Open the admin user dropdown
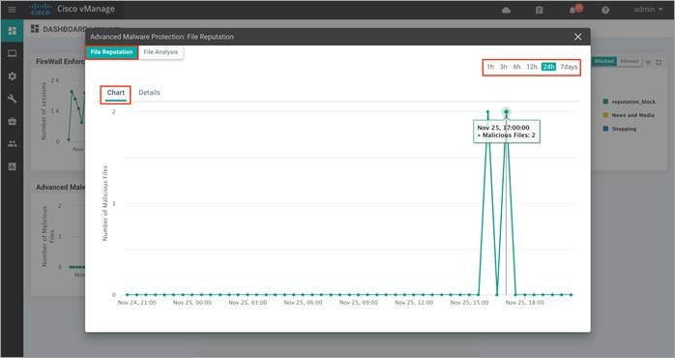This screenshot has width=675, height=358. (648, 9)
